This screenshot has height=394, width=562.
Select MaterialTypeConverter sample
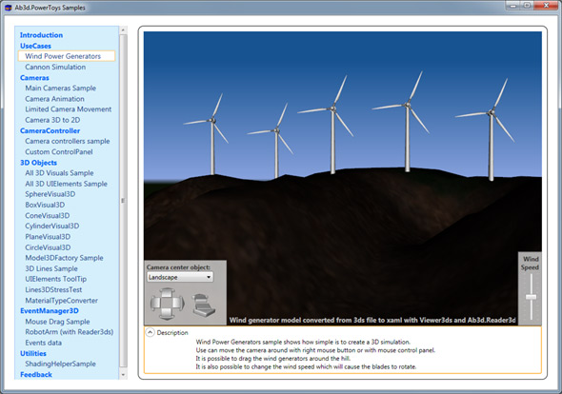[x=61, y=301]
